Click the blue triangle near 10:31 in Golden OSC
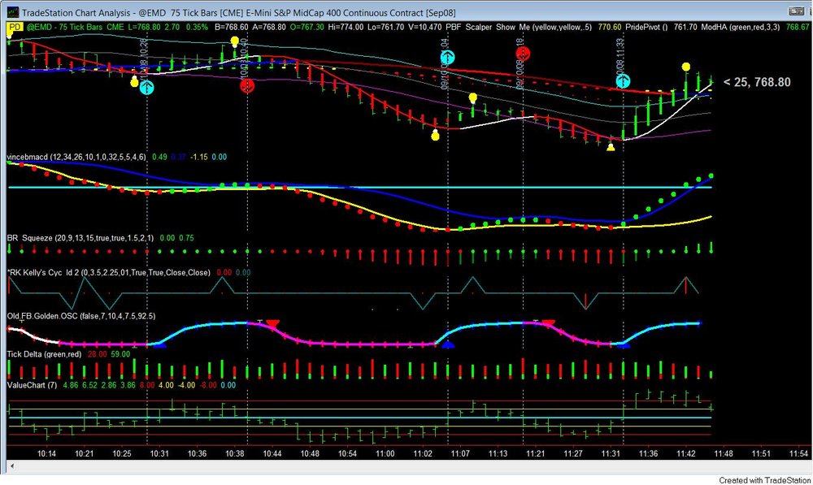 click(159, 344)
